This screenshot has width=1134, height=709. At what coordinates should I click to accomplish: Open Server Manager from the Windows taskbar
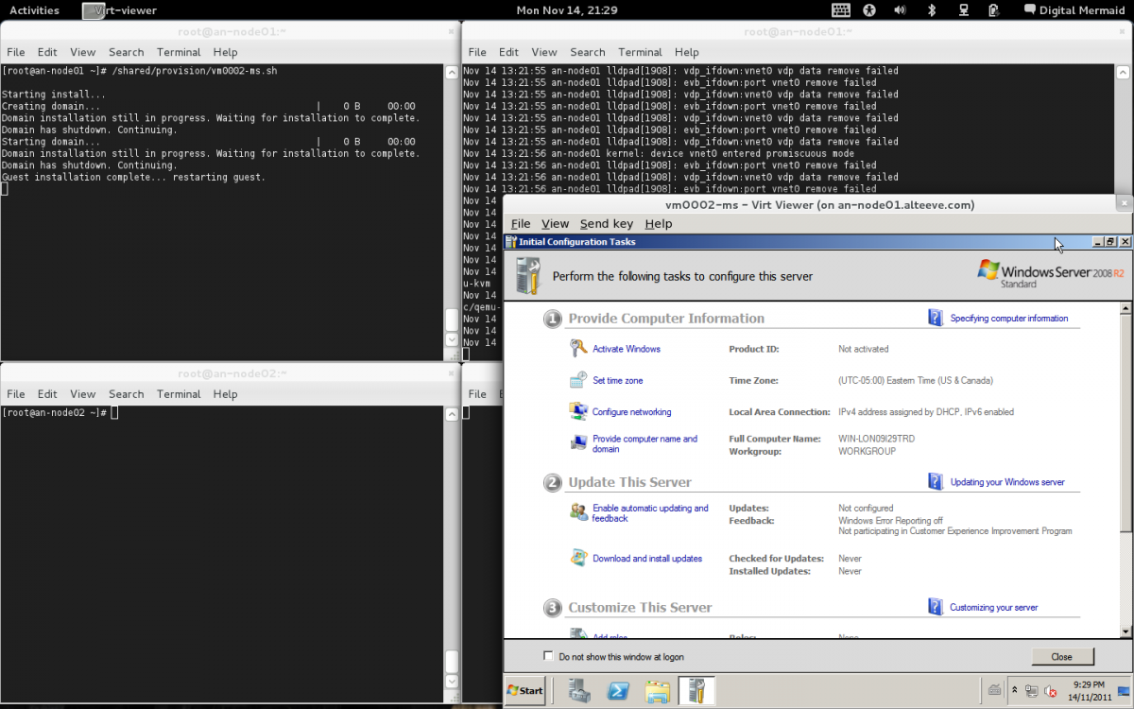tap(579, 691)
